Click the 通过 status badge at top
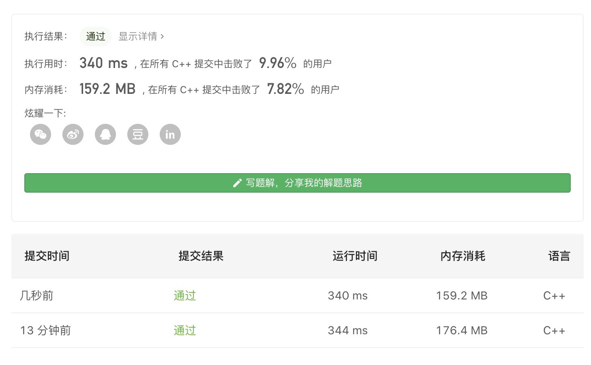 point(96,36)
